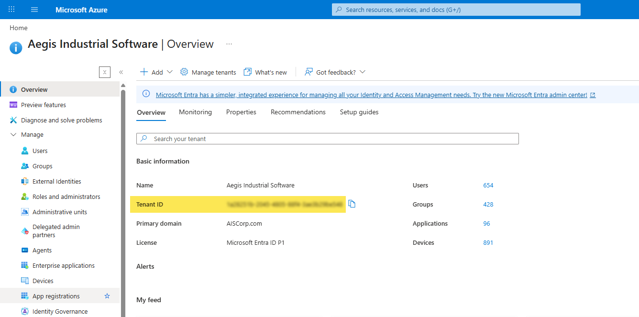Click the sidebar scrollbar up arrow
The height and width of the screenshot is (317, 639).
123,86
